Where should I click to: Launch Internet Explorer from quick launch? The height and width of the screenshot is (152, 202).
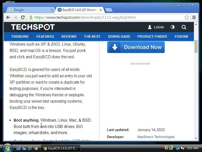pyautogui.click(x=30, y=148)
